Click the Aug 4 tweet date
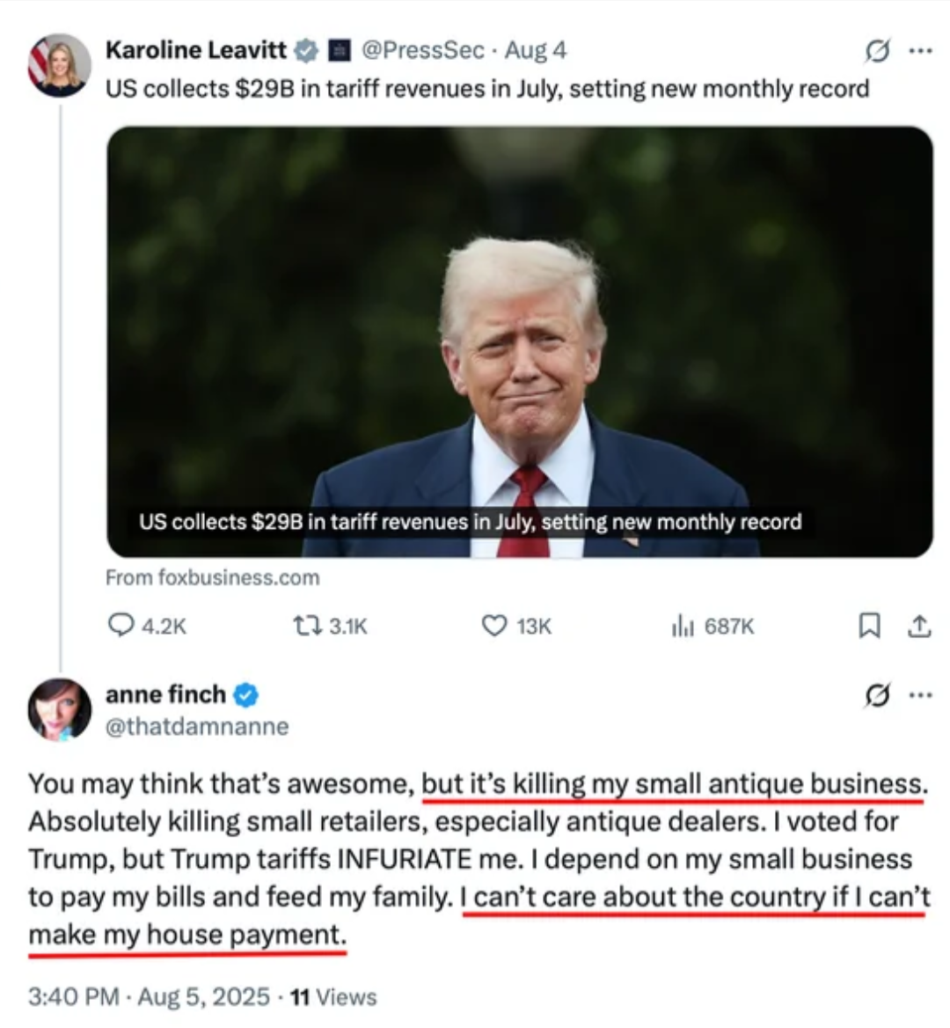This screenshot has width=950, height=1028. click(536, 50)
